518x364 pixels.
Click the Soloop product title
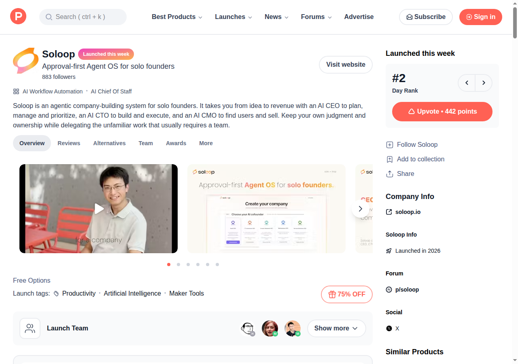click(x=59, y=54)
